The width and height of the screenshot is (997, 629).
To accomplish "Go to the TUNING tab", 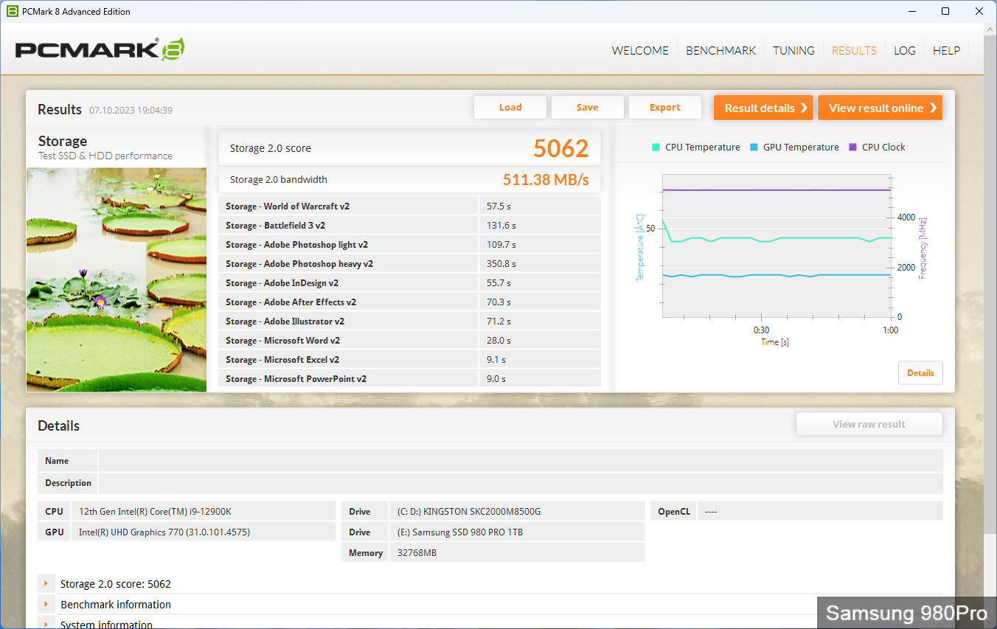I will [793, 51].
